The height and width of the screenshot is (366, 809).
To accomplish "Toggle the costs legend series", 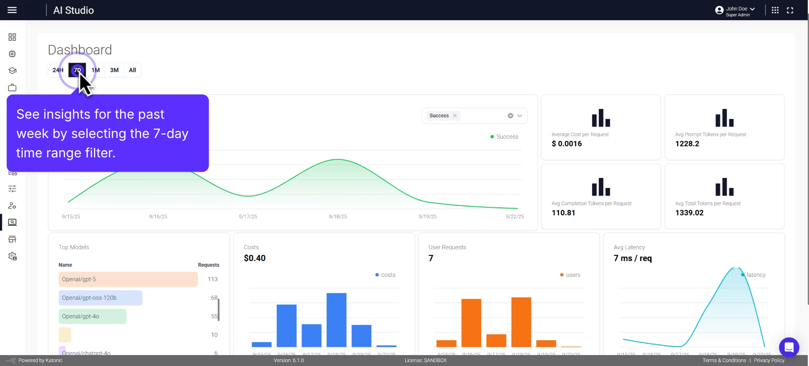I will [x=385, y=275].
